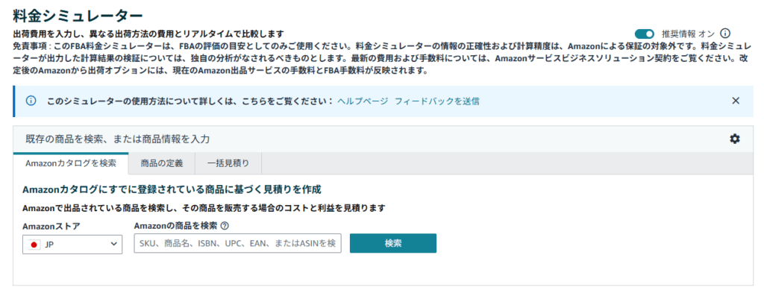Click the Amazonストア field label

tap(51, 226)
